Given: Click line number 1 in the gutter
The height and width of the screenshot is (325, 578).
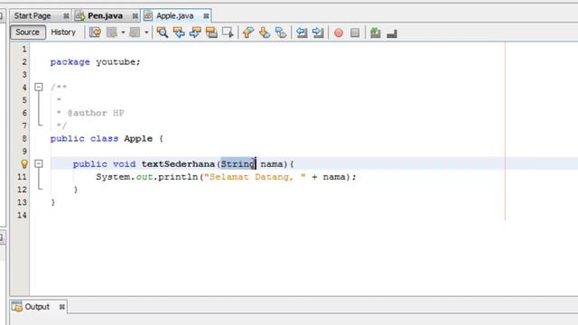Looking at the screenshot, I should pyautogui.click(x=24, y=49).
